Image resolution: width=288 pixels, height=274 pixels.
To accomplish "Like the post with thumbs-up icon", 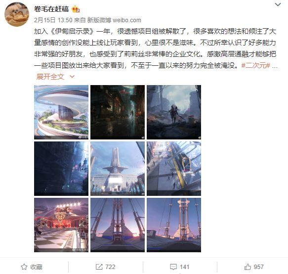I will [x=247, y=267].
